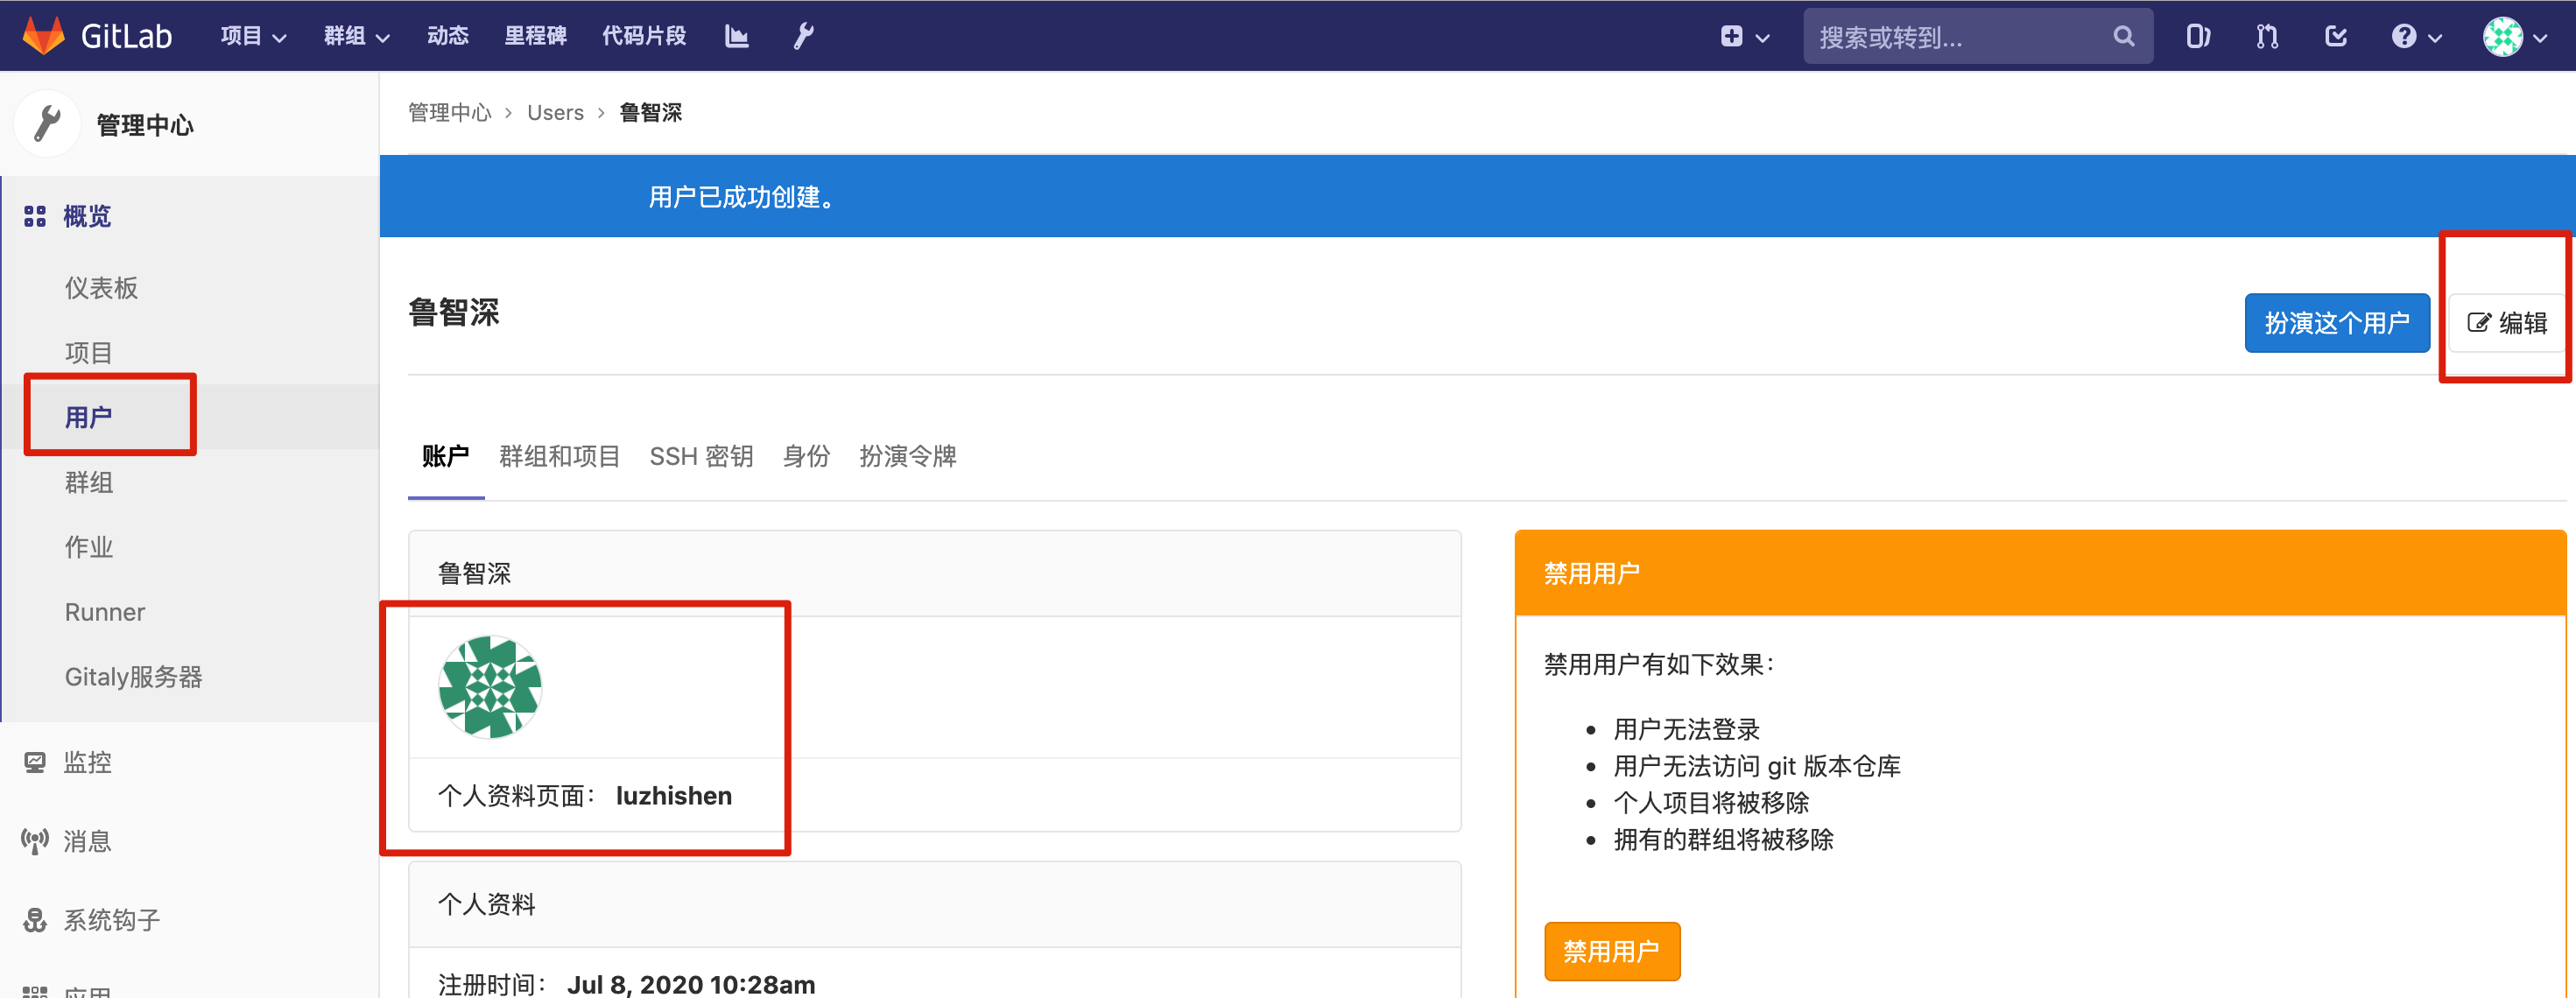This screenshot has width=2576, height=998.
Task: Click the 监控 monitor icon
Action: 35,762
